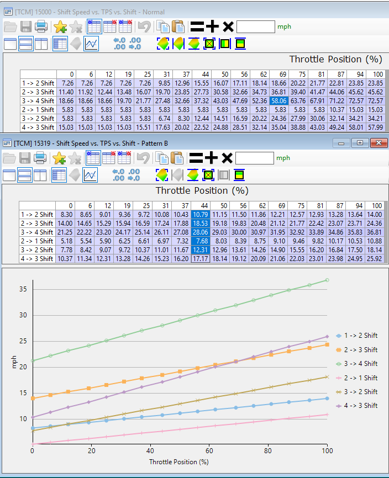Click the plus (add) button in the Pattern B window
The height and width of the screenshot is (478, 389).
[x=211, y=158]
